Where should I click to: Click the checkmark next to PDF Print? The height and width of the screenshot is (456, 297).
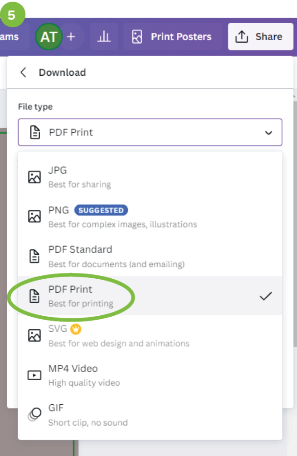[x=265, y=296]
